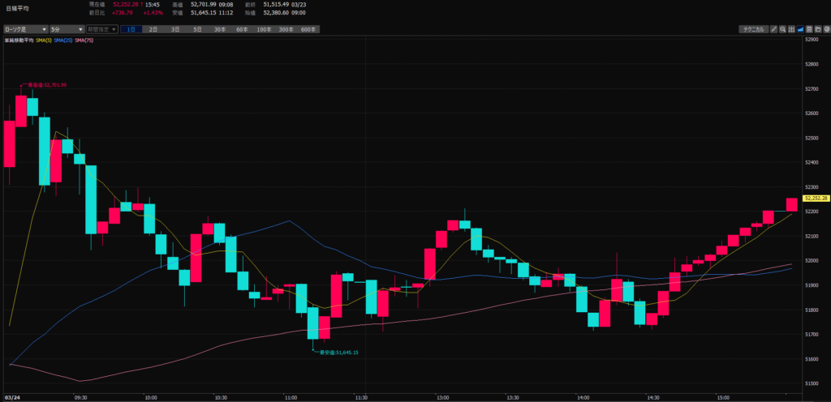Image resolution: width=831 pixels, height=402 pixels.
Task: Click the yellow 52,252.28 current price tag
Action: coord(816,198)
